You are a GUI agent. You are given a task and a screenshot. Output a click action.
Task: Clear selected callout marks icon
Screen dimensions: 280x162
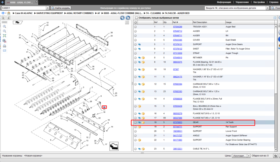(x=4, y=41)
